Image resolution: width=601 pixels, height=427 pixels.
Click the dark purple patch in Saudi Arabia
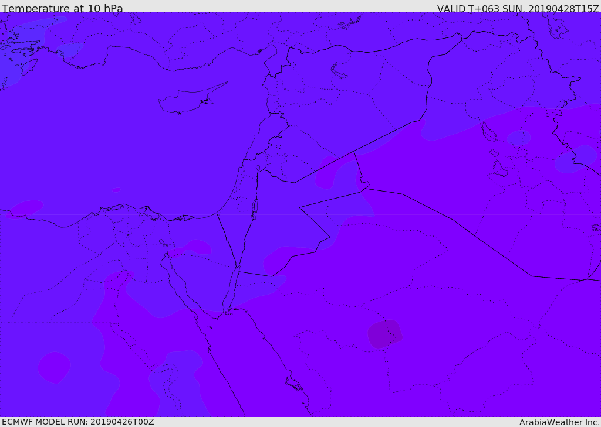coord(385,334)
